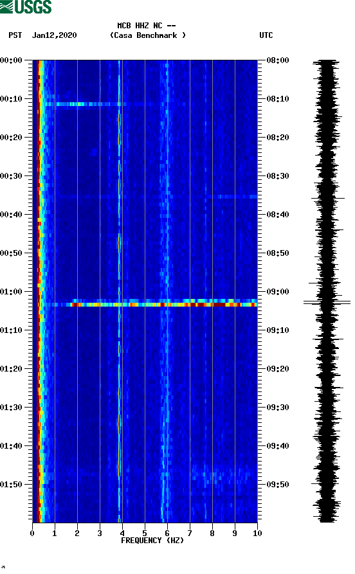The height and width of the screenshot is (574, 355).
Task: Click the 'UTC' timezone label
Action: [266, 35]
